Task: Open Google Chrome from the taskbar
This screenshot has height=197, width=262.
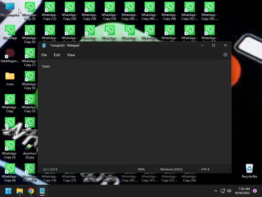Action: click(31, 191)
